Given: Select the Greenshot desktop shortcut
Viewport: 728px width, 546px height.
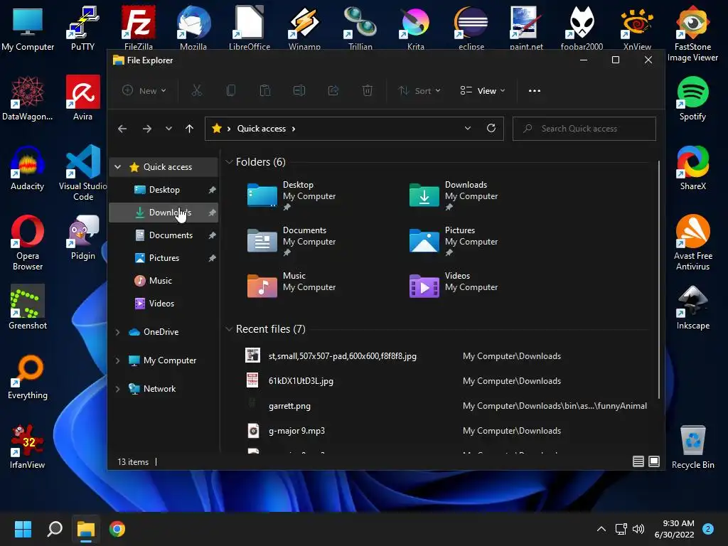Looking at the screenshot, I should [x=28, y=307].
